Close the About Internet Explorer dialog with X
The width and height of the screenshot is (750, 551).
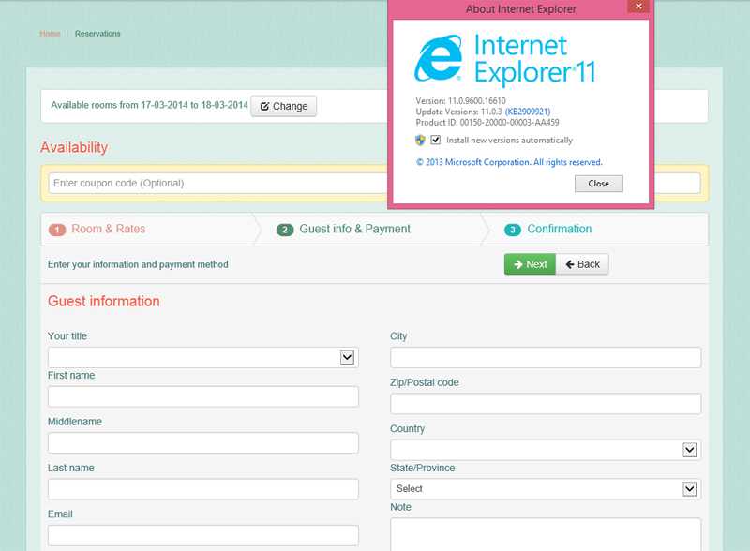click(x=638, y=7)
